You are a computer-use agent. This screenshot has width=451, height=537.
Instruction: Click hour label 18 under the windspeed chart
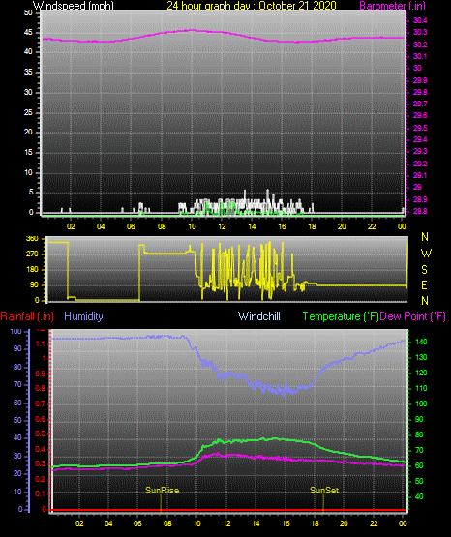click(x=312, y=226)
